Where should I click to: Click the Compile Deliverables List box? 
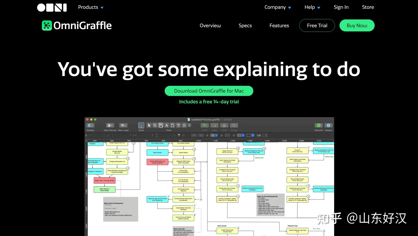[x=117, y=161]
